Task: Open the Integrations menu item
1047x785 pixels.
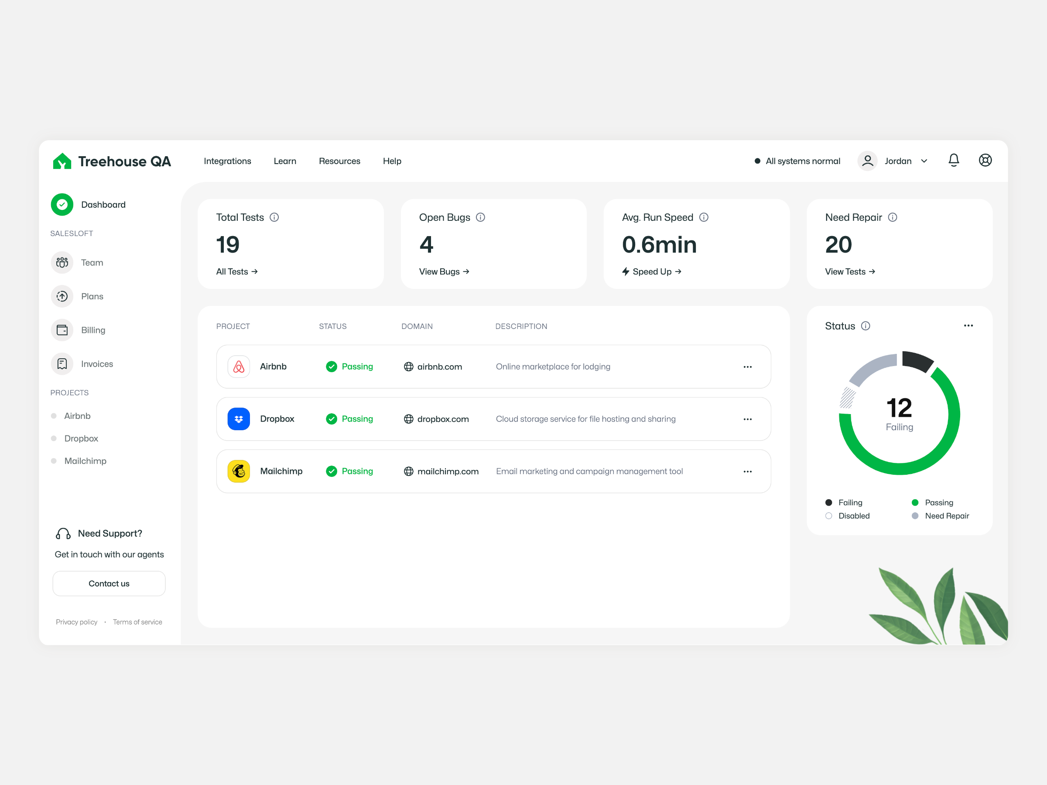Action: pyautogui.click(x=227, y=161)
